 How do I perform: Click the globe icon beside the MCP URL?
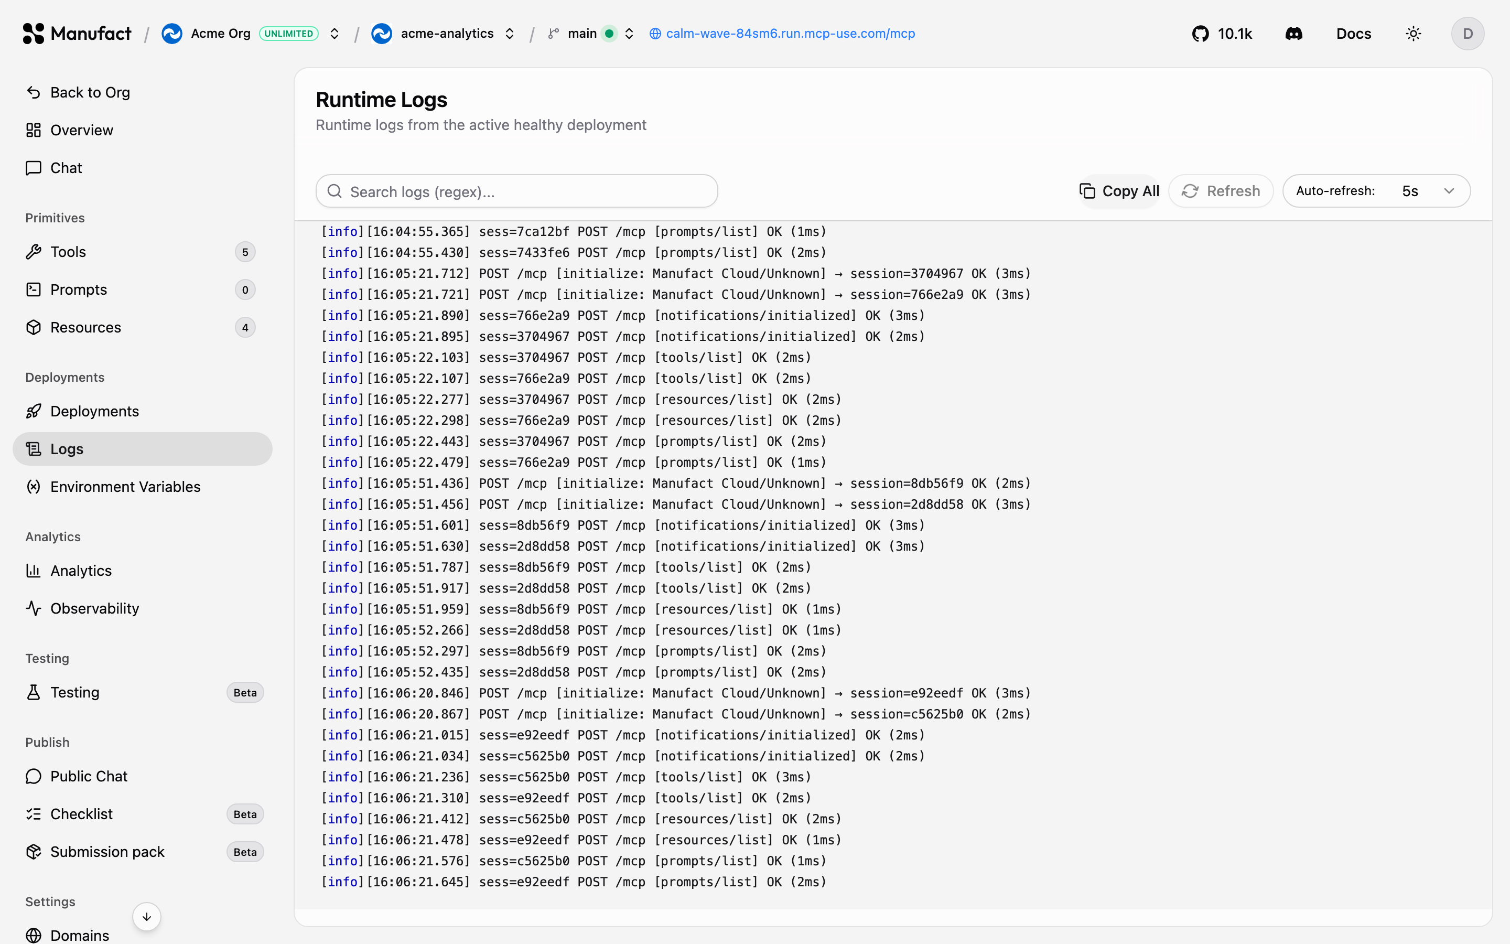pos(655,34)
